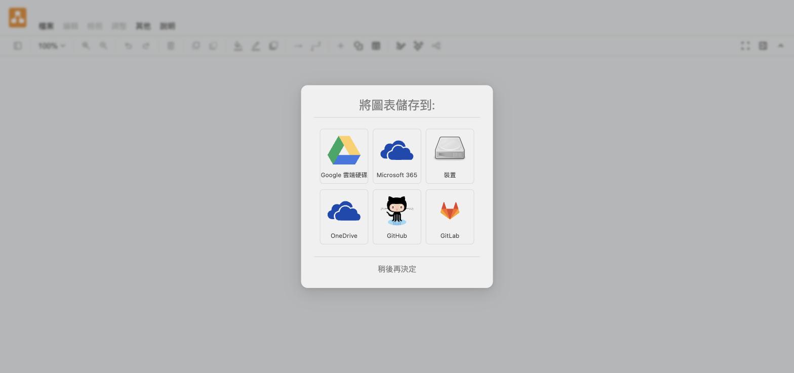This screenshot has width=794, height=373.
Task: Click the zoom in magnifier
Action: pyautogui.click(x=86, y=46)
